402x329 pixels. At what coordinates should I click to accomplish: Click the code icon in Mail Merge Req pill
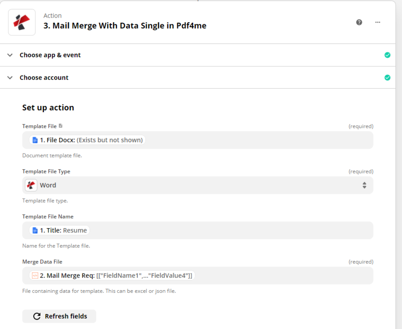point(35,276)
